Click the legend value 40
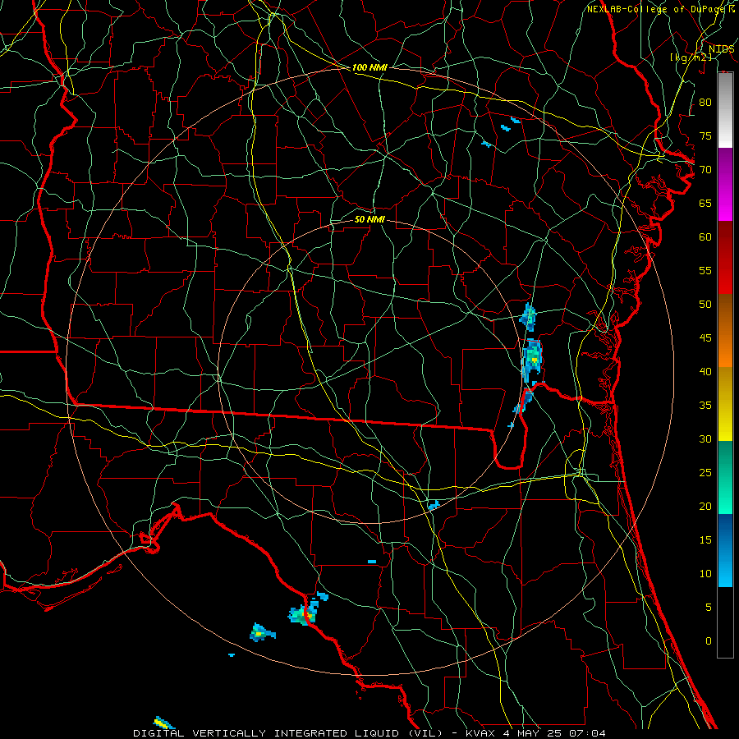Viewport: 739px width, 739px height. coord(705,372)
